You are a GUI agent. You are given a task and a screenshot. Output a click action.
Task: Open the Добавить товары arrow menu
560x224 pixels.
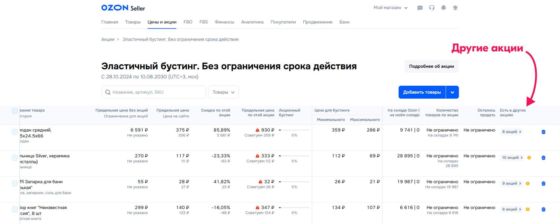[452, 92]
